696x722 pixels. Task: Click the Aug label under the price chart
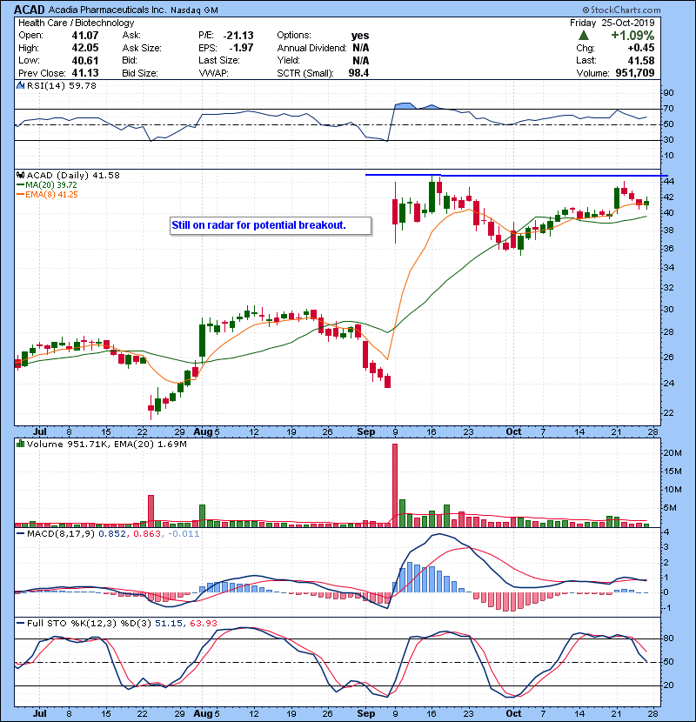(203, 432)
